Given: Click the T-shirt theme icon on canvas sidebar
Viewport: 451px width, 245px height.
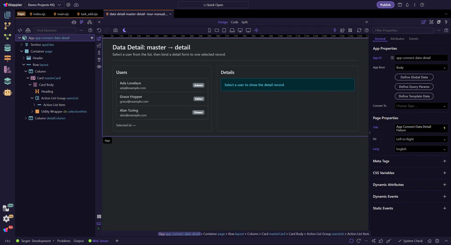Looking at the screenshot, I should click(x=99, y=60).
